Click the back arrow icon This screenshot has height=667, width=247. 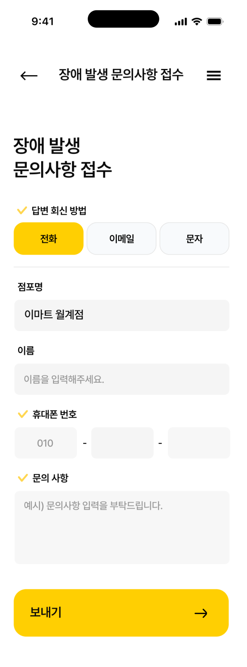[x=27, y=76]
